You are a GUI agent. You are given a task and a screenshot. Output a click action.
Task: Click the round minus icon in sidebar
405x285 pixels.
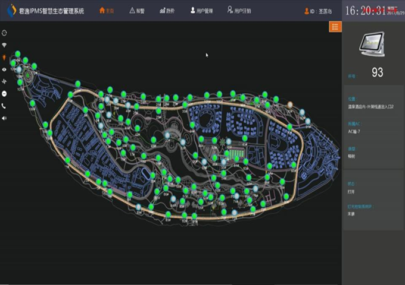(5, 94)
